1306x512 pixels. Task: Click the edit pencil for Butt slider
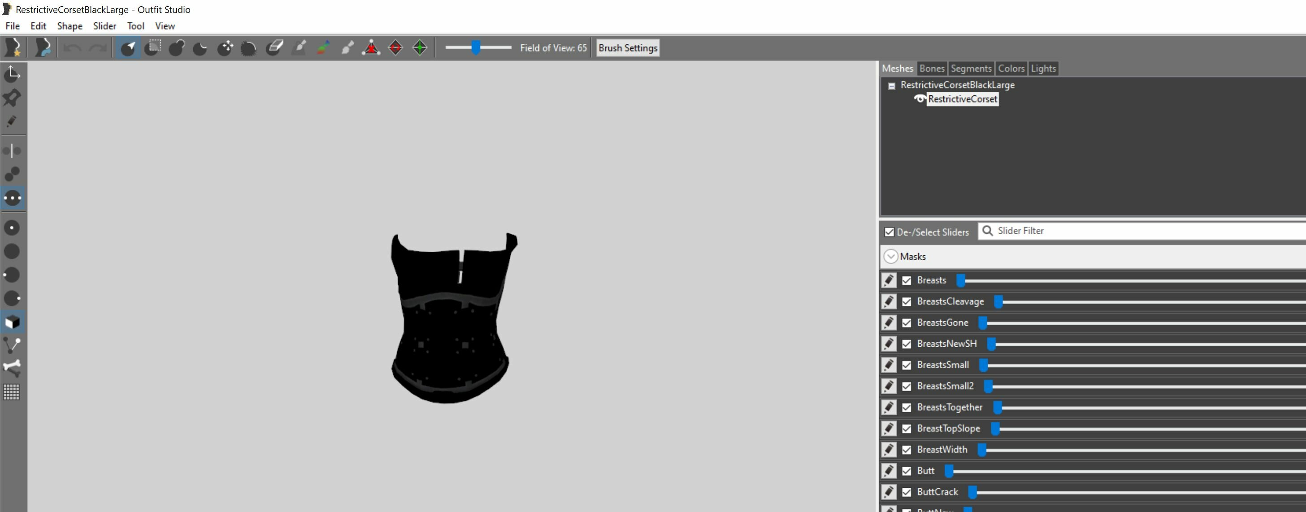tap(889, 470)
